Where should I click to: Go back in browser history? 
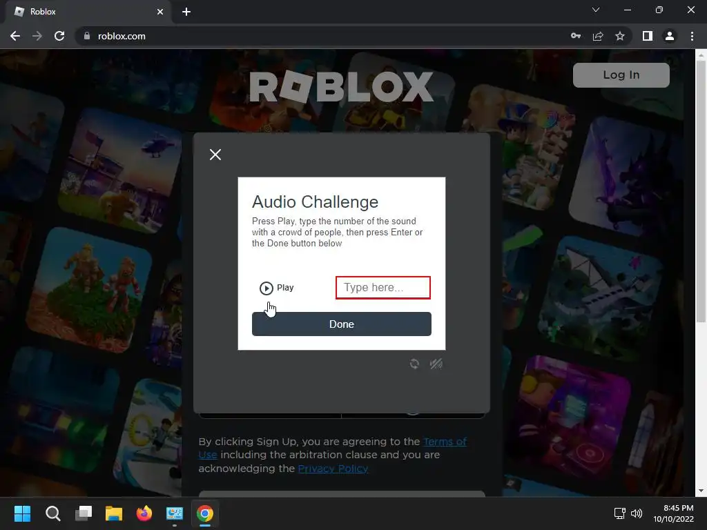click(15, 36)
